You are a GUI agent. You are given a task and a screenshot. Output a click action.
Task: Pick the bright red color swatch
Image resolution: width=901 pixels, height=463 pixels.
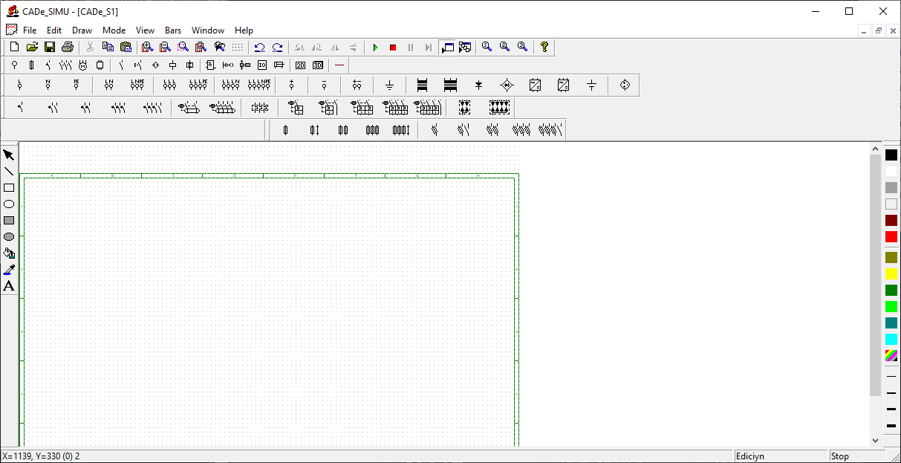click(x=891, y=237)
